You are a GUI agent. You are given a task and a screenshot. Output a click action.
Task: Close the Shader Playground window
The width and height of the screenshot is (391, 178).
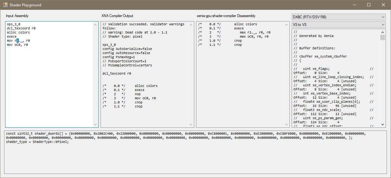click(383, 5)
